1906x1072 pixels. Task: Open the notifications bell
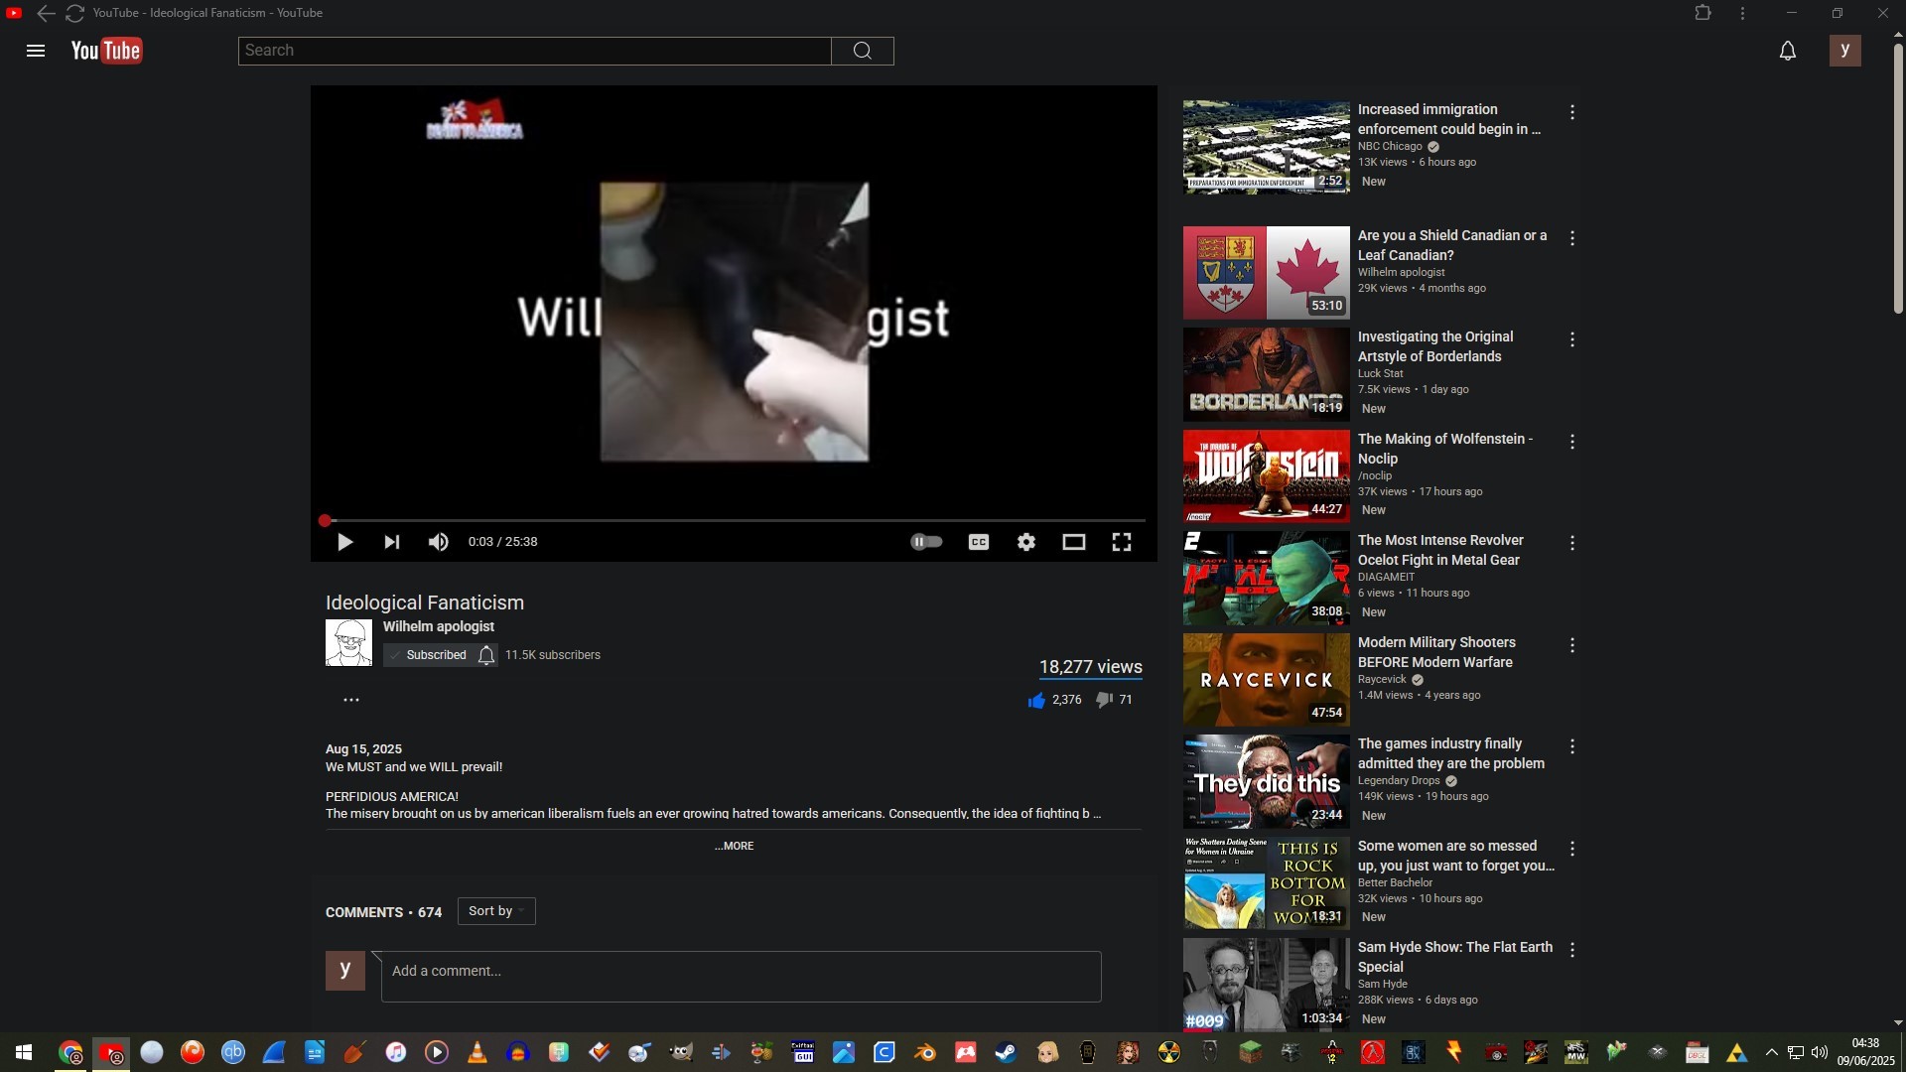(x=1787, y=51)
